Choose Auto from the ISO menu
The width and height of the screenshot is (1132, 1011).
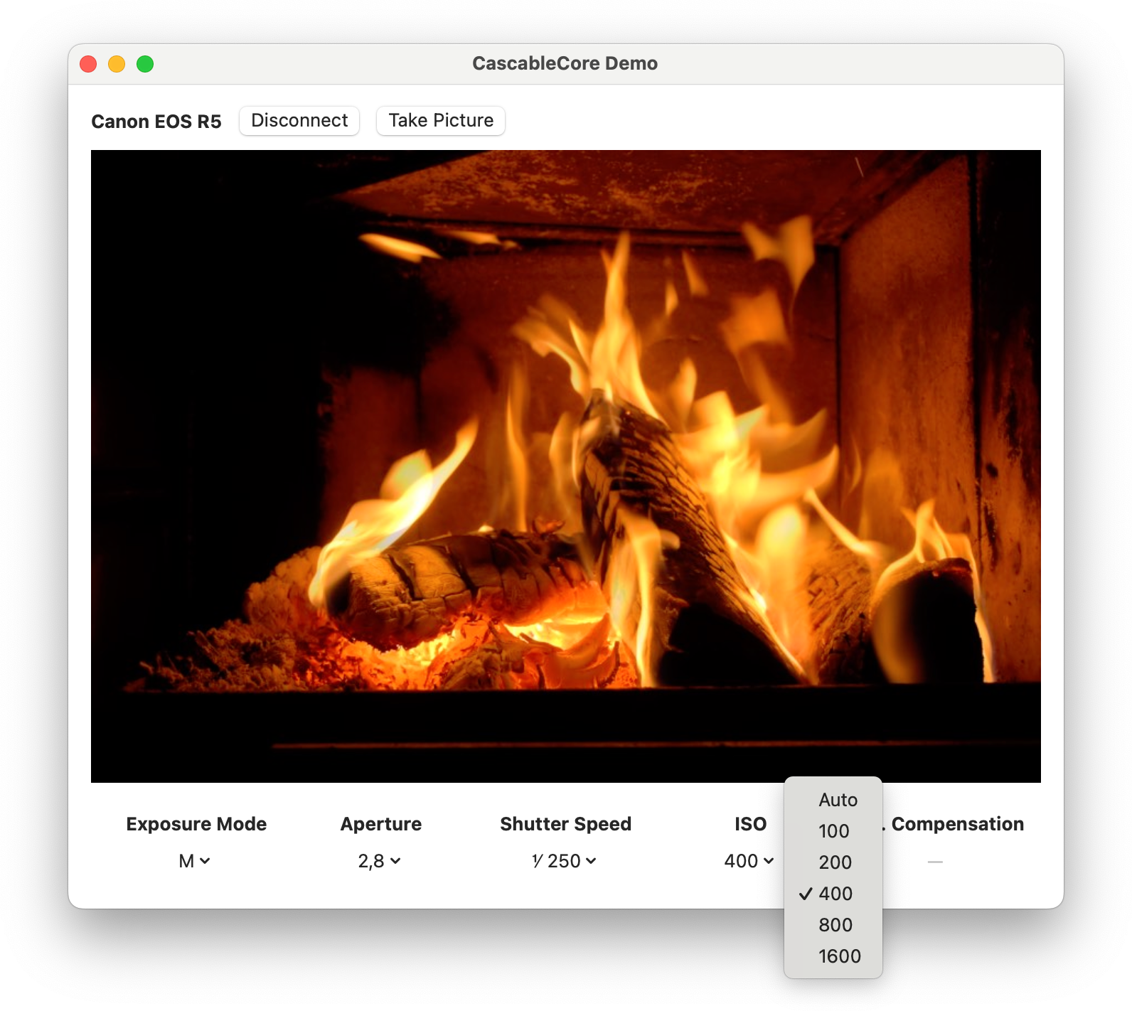point(838,800)
